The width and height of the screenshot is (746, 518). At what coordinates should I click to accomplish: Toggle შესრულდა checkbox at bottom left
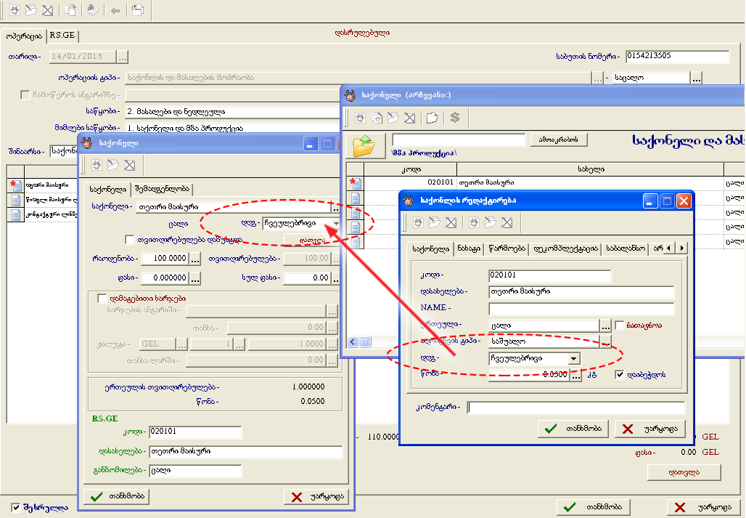(x=16, y=508)
